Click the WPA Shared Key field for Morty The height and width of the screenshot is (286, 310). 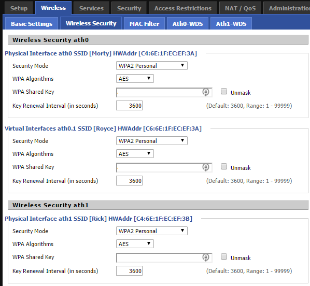pos(164,92)
